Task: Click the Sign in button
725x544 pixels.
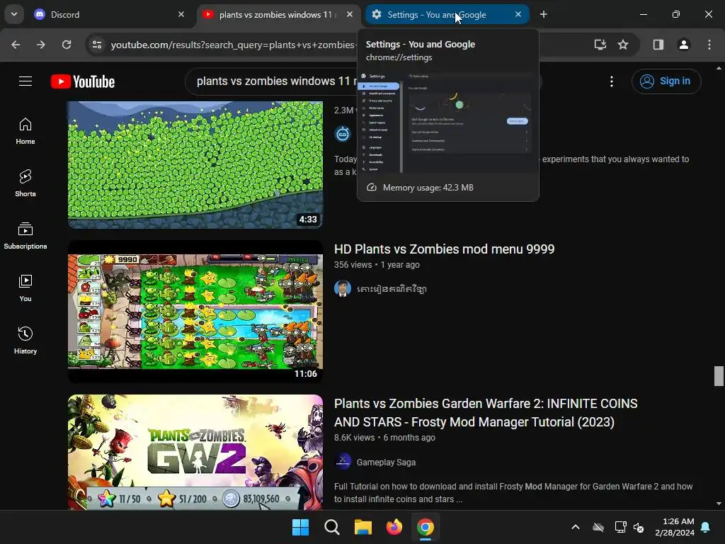Action: (666, 81)
